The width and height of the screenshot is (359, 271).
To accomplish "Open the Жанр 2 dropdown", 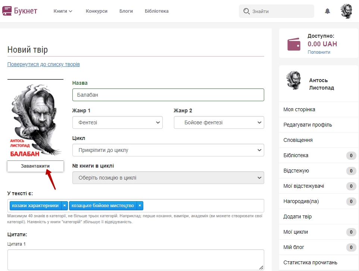I will [x=219, y=122].
